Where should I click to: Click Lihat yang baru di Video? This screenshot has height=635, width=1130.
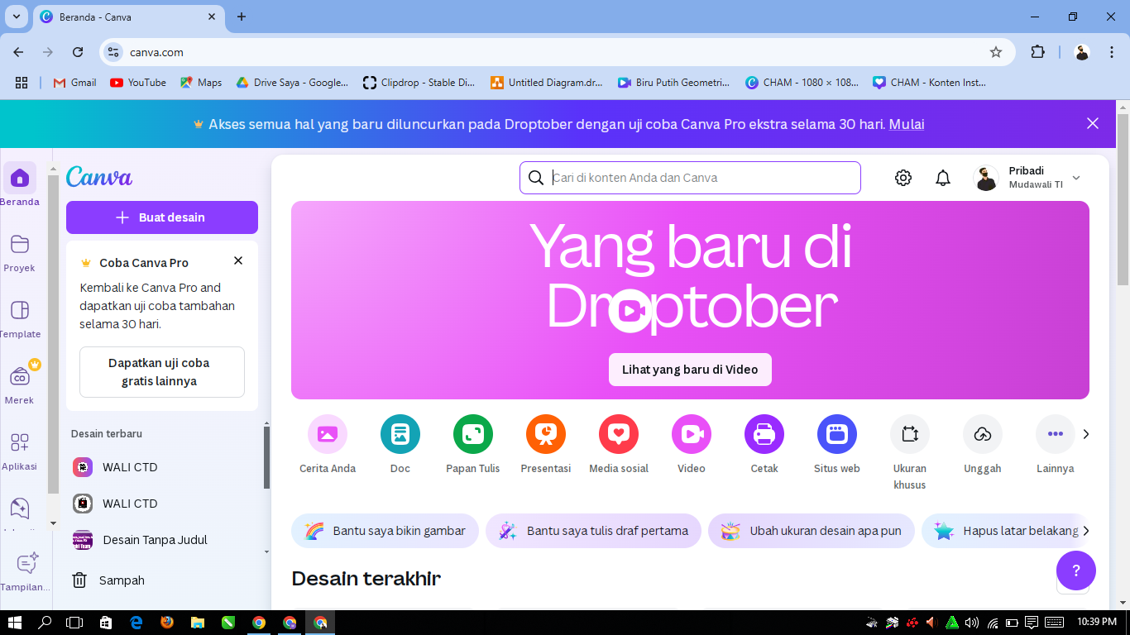click(690, 370)
